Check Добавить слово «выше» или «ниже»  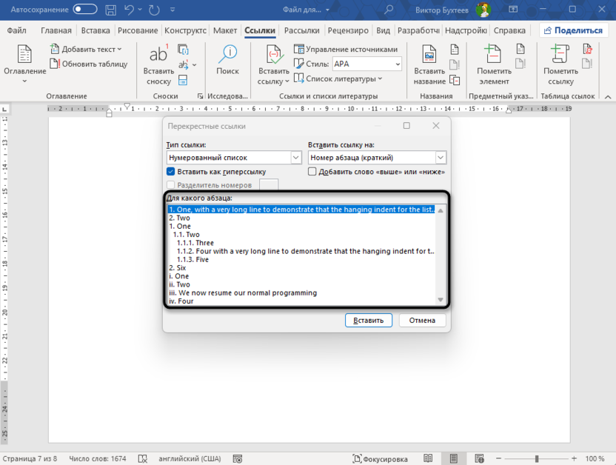coord(312,172)
